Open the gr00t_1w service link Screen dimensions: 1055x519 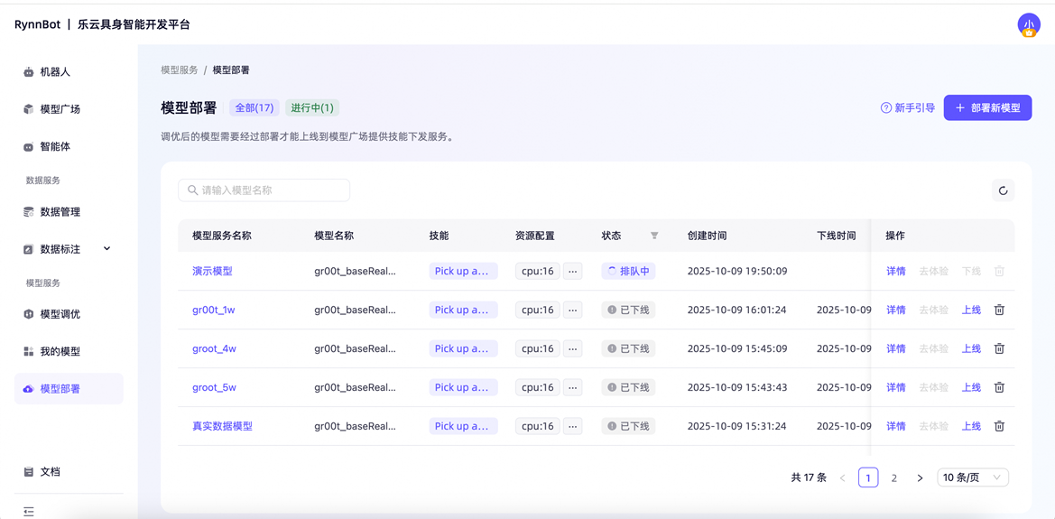(213, 310)
